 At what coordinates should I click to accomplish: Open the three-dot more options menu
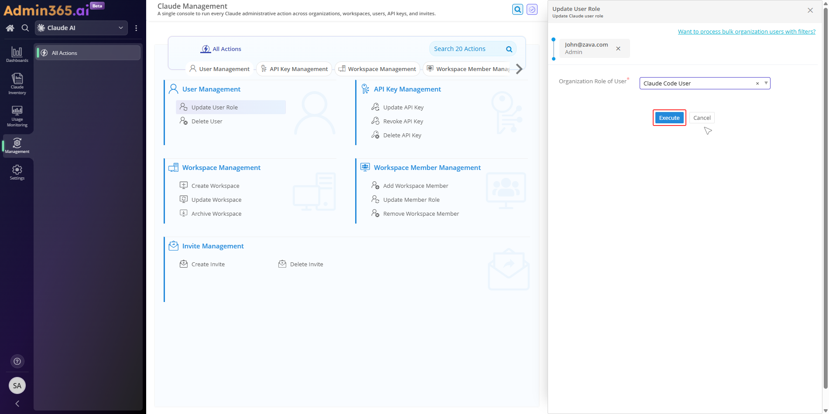[x=136, y=28]
